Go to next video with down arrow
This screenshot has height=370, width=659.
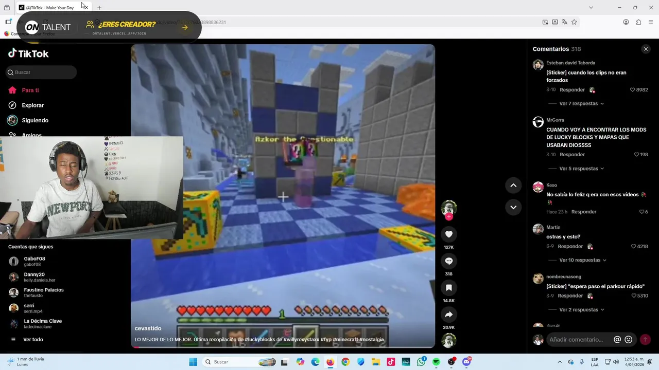[513, 207]
